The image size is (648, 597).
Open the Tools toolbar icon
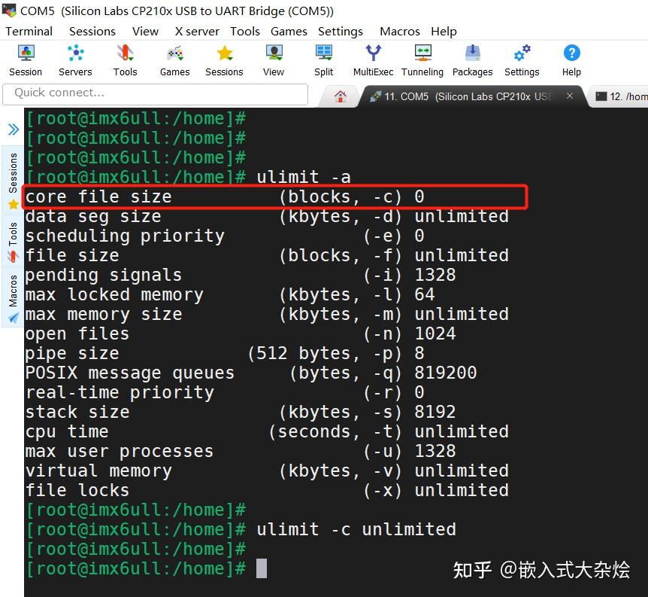tap(124, 59)
